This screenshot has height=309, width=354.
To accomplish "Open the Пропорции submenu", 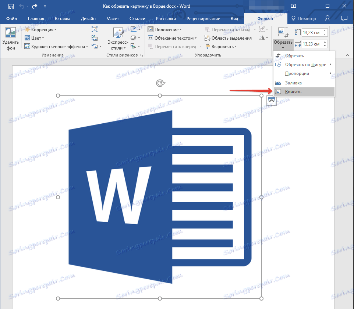I will [x=304, y=73].
